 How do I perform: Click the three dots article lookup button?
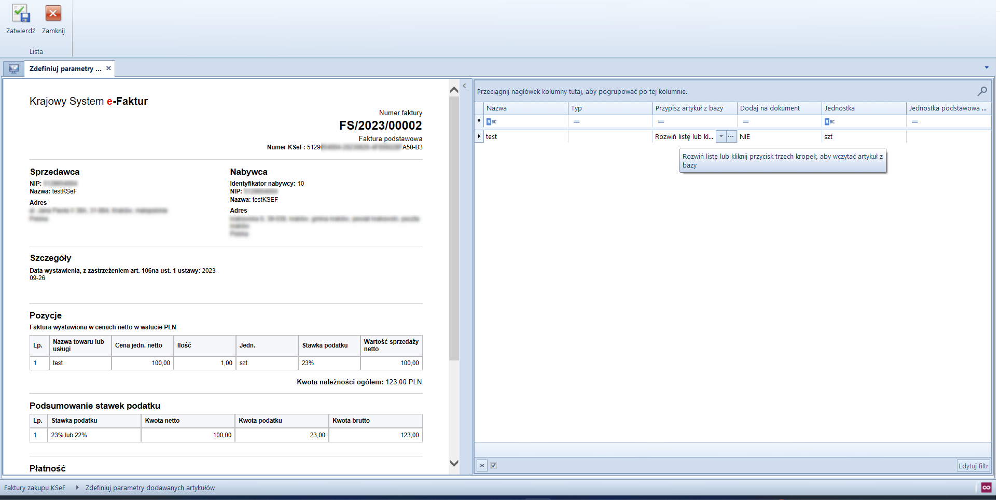731,136
